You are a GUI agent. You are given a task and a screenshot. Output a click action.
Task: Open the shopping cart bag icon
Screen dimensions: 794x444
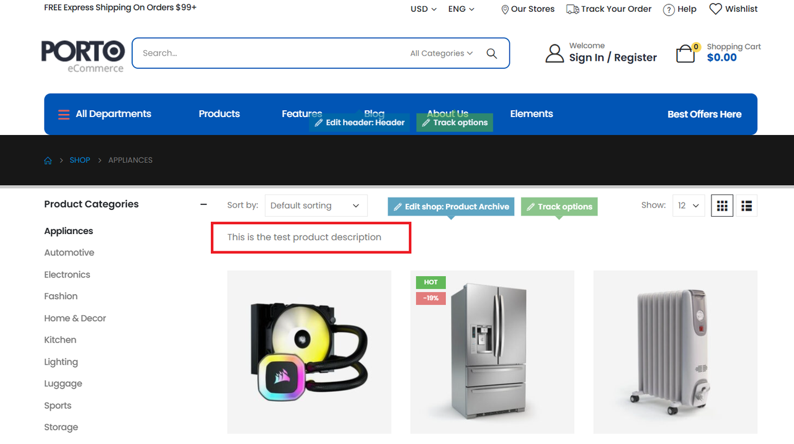685,53
